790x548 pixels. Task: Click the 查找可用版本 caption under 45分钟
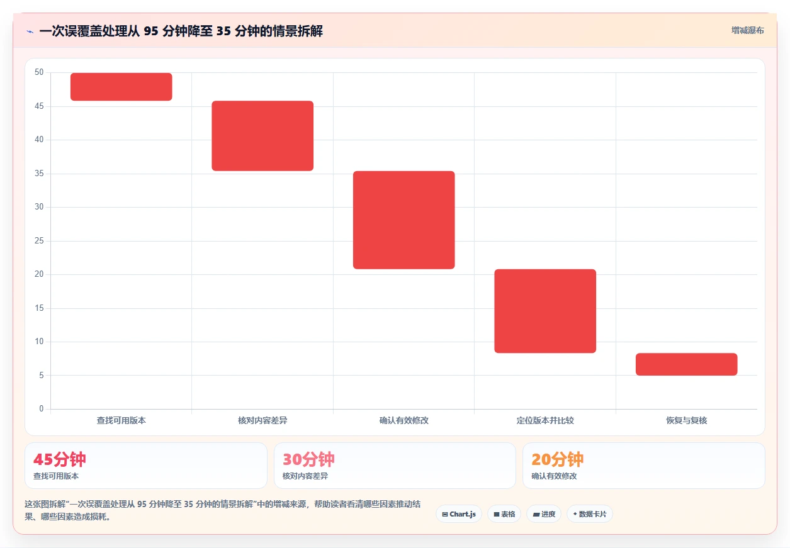tap(56, 476)
